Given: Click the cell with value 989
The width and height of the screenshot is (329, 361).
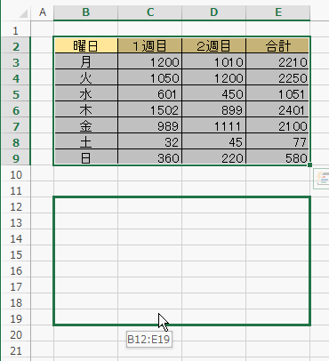Looking at the screenshot, I should pos(150,126).
